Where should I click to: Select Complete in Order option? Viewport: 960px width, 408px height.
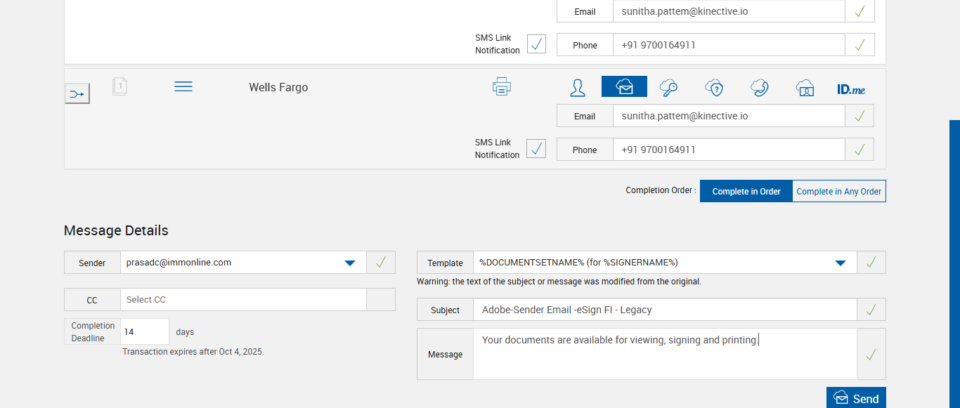coord(746,191)
